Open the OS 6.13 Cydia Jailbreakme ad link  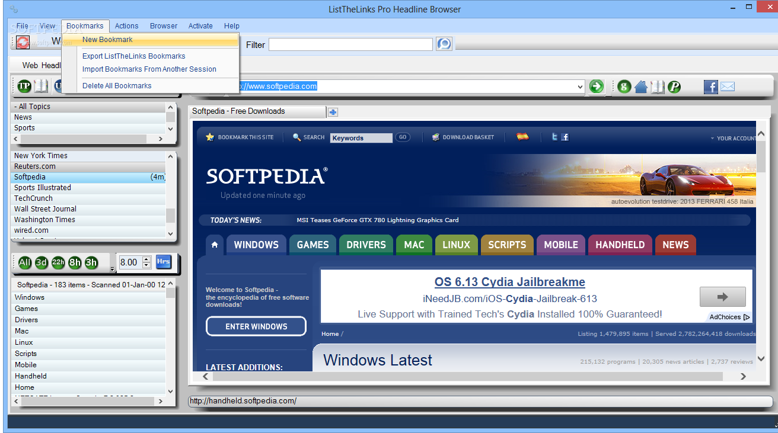(x=510, y=282)
